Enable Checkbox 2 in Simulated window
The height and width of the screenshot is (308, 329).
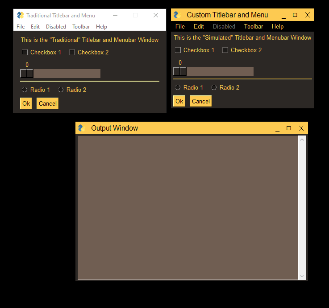click(225, 50)
